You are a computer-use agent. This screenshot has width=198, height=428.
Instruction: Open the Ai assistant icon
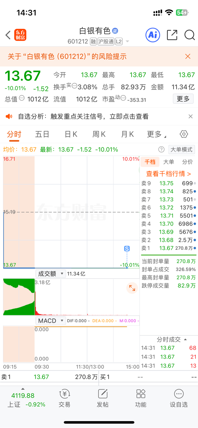pos(153,35)
